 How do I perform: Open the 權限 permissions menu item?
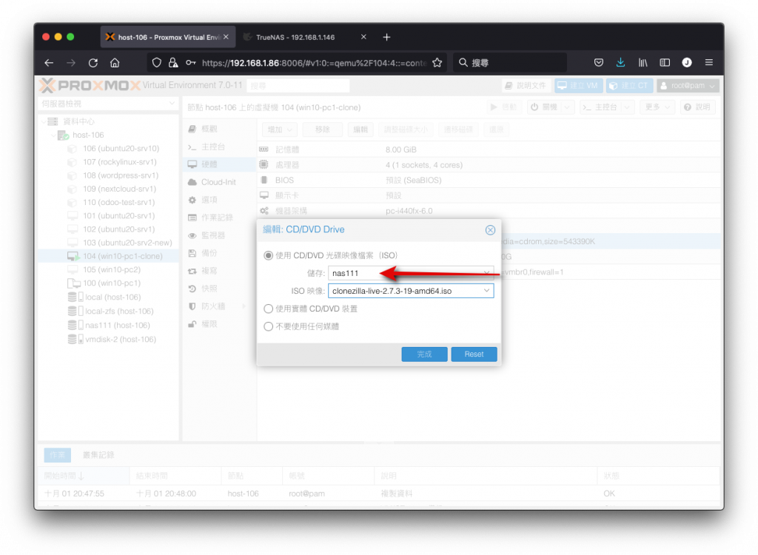coord(219,324)
